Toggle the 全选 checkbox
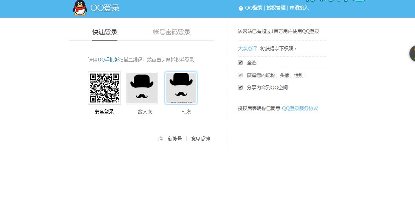The width and height of the screenshot is (415, 202). 240,62
